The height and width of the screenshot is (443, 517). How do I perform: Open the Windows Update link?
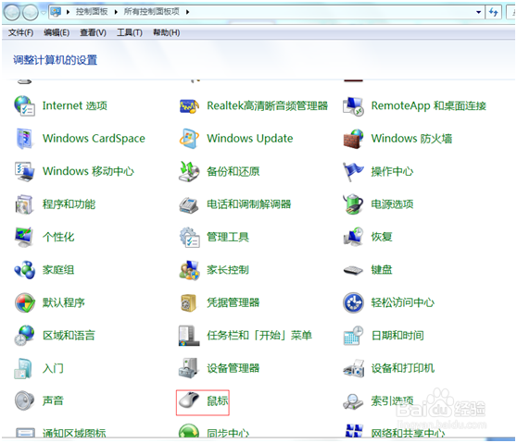pyautogui.click(x=250, y=138)
